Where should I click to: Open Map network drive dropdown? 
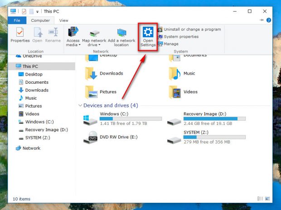point(94,37)
